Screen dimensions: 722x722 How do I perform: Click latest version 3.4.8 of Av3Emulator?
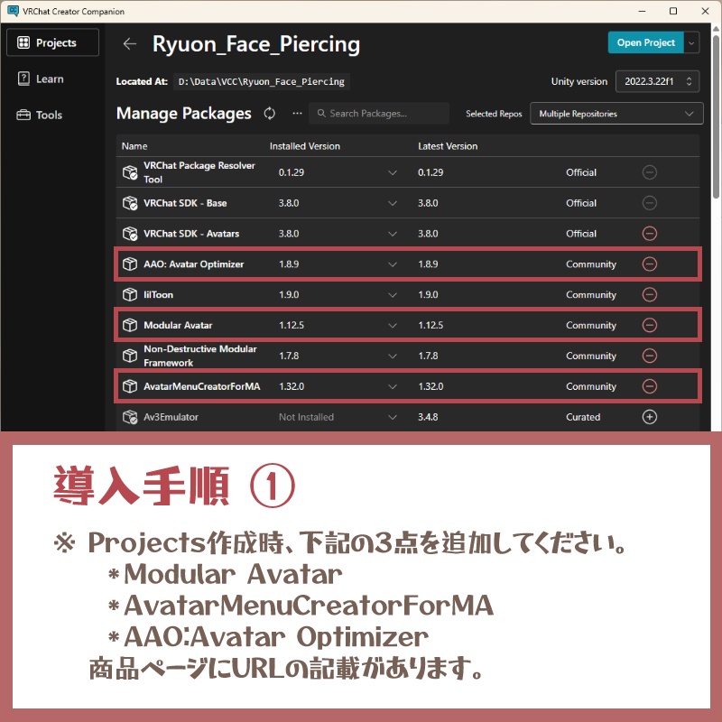point(428,417)
